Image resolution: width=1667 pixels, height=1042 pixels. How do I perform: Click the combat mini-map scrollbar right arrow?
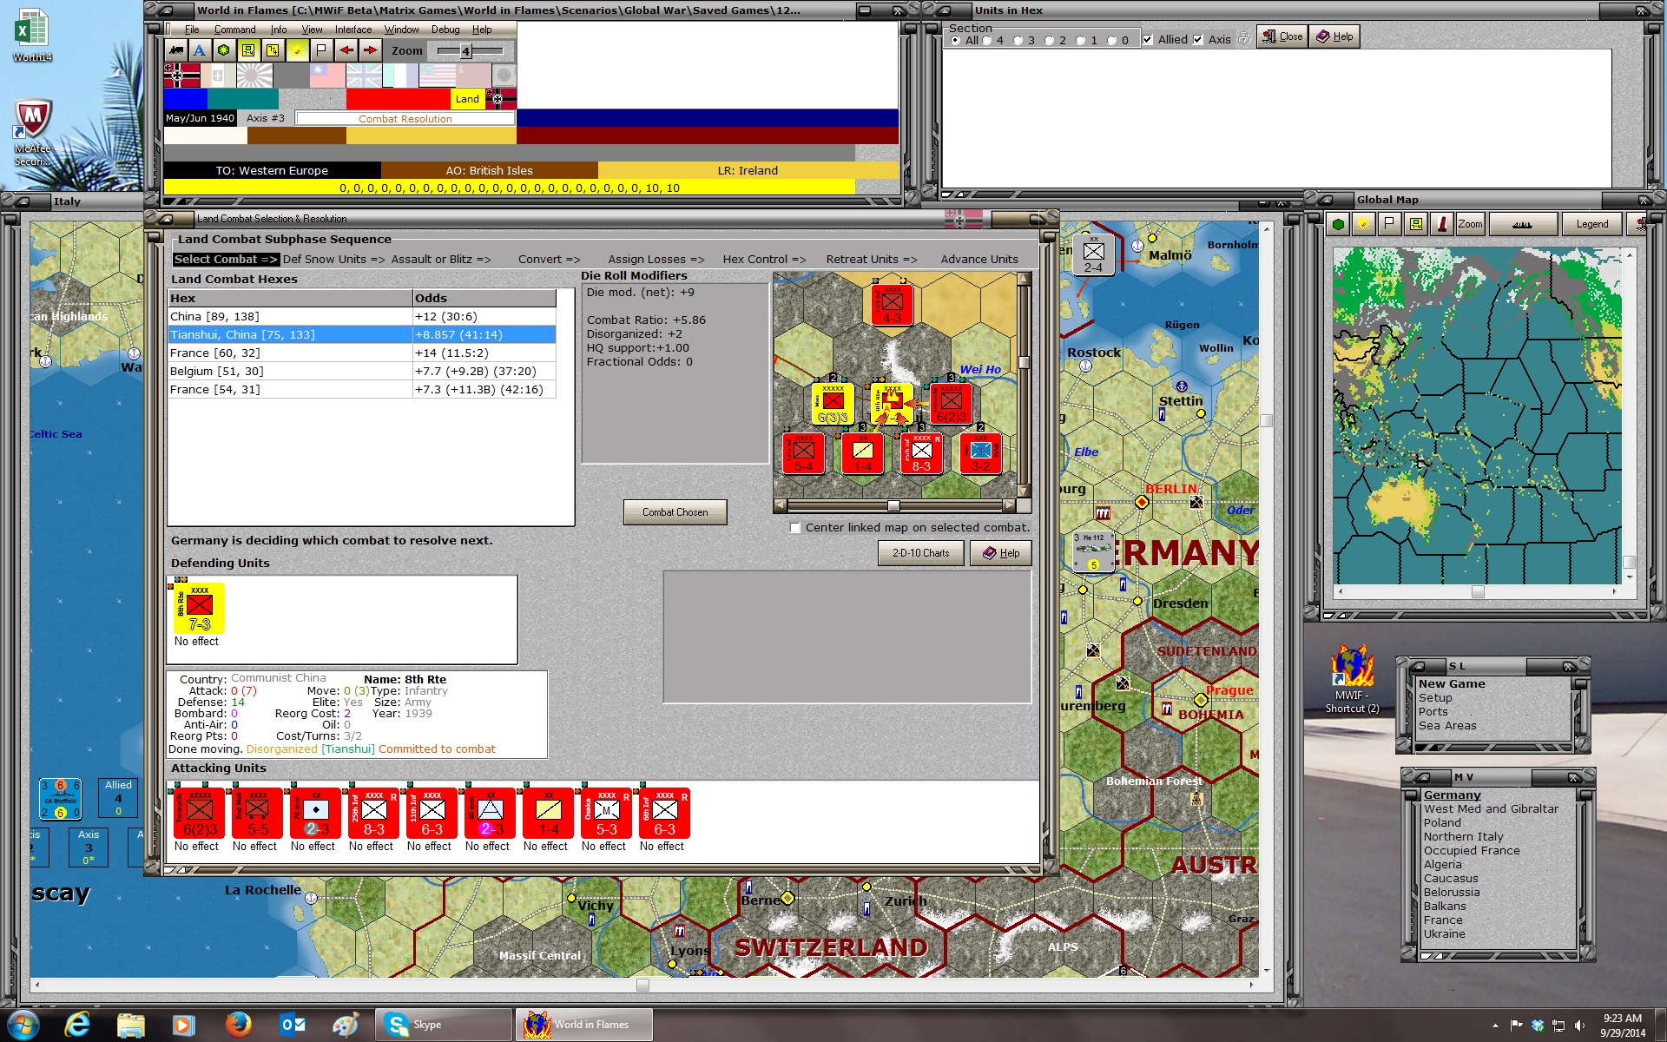[x=1009, y=505]
